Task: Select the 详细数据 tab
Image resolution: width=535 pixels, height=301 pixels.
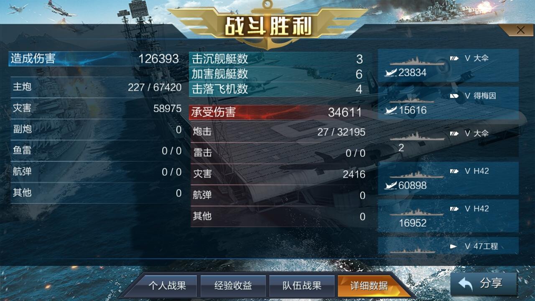Action: [369, 286]
